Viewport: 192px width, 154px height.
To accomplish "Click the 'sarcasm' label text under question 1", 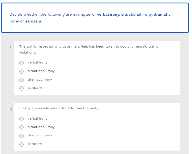I will pos(35,88).
